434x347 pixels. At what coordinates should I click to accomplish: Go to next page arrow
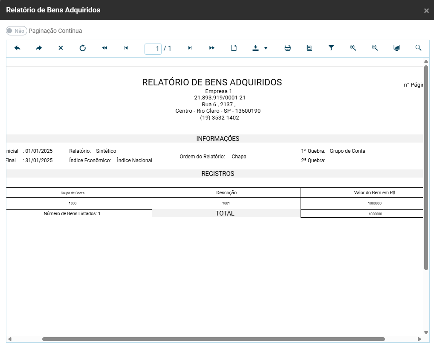point(190,48)
